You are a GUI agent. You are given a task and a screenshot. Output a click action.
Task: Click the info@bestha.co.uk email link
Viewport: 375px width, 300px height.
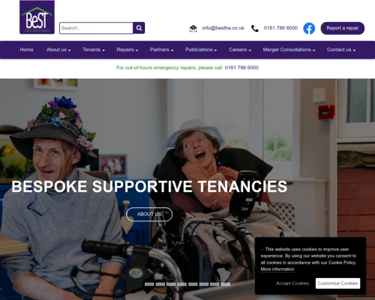coord(223,28)
